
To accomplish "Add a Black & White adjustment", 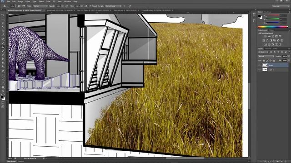I will click(x=271, y=40).
